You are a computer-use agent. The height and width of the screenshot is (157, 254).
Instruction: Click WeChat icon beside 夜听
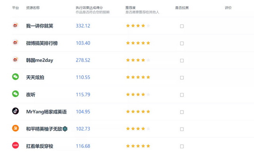click(15, 94)
